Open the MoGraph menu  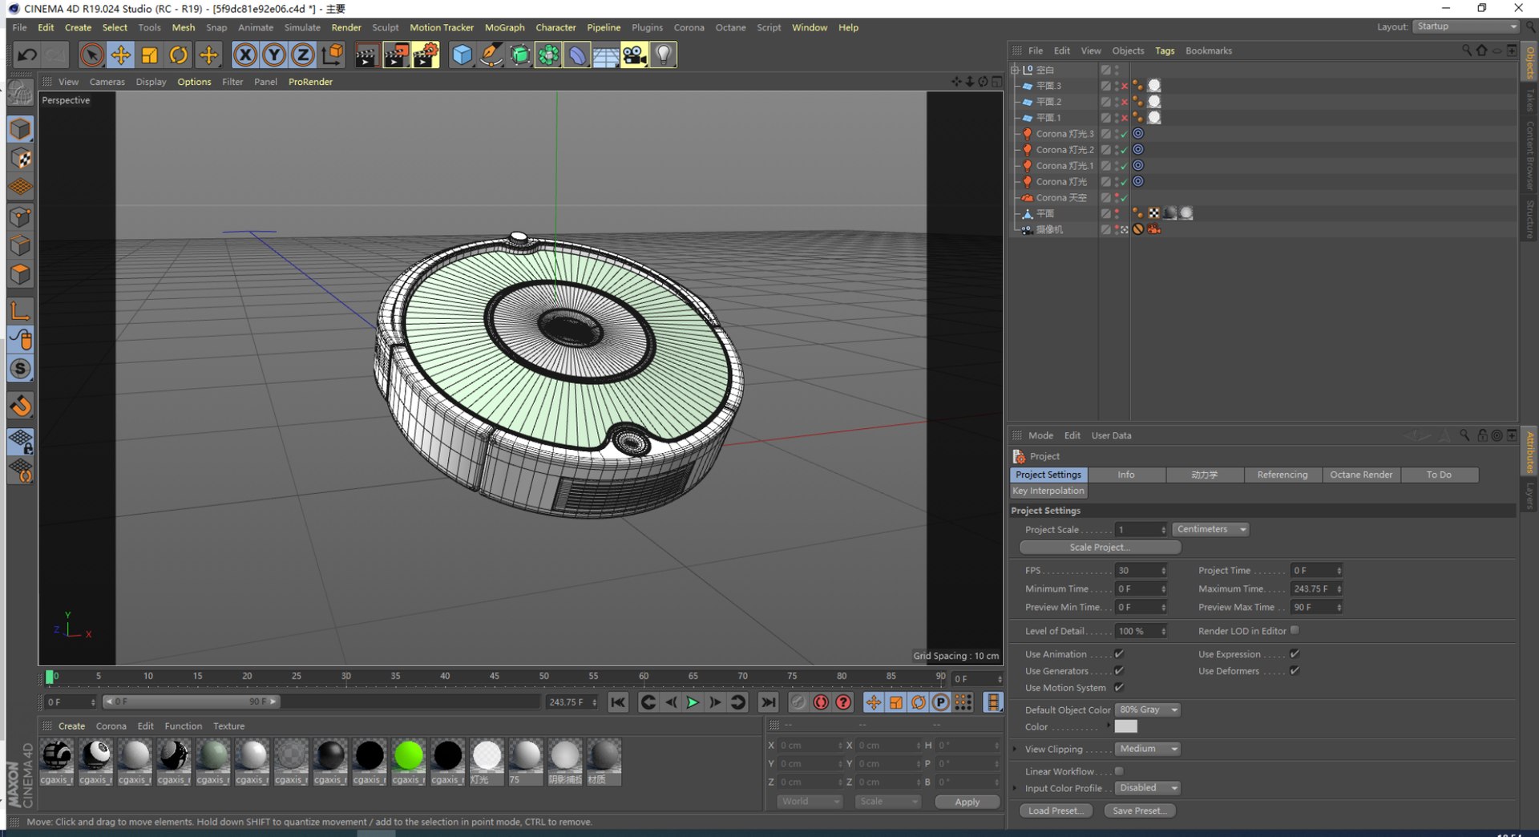504,27
